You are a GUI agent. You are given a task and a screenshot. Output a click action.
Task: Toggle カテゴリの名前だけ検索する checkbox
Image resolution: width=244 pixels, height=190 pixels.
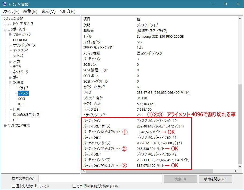click(74, 186)
